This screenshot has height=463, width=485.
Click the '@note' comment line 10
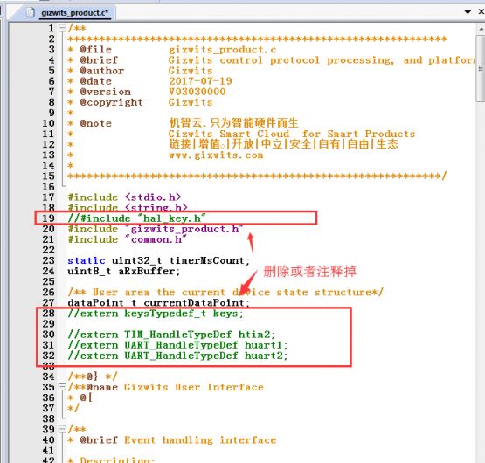pyautogui.click(x=184, y=123)
